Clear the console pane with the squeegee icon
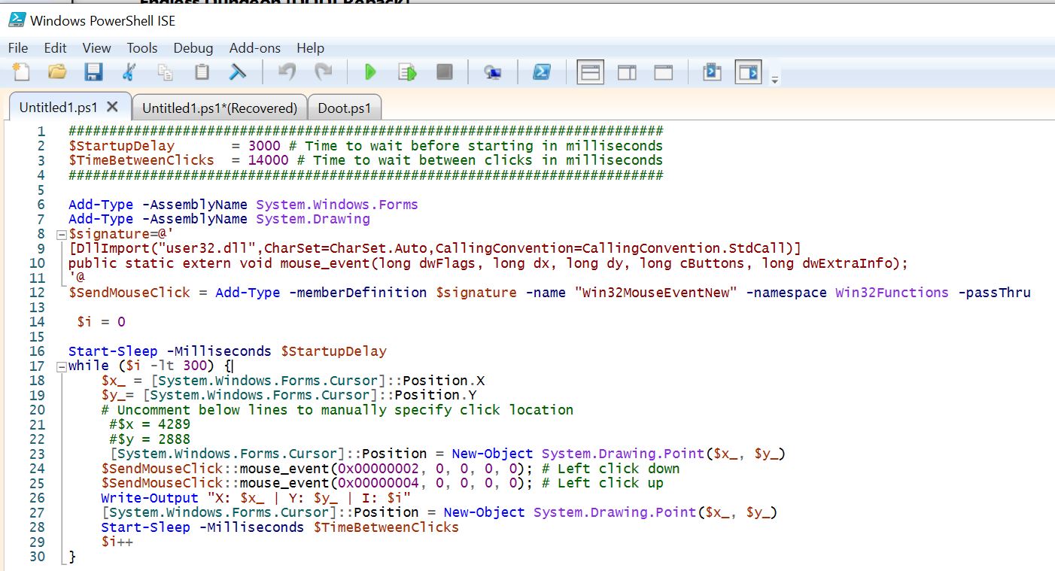 pos(238,72)
